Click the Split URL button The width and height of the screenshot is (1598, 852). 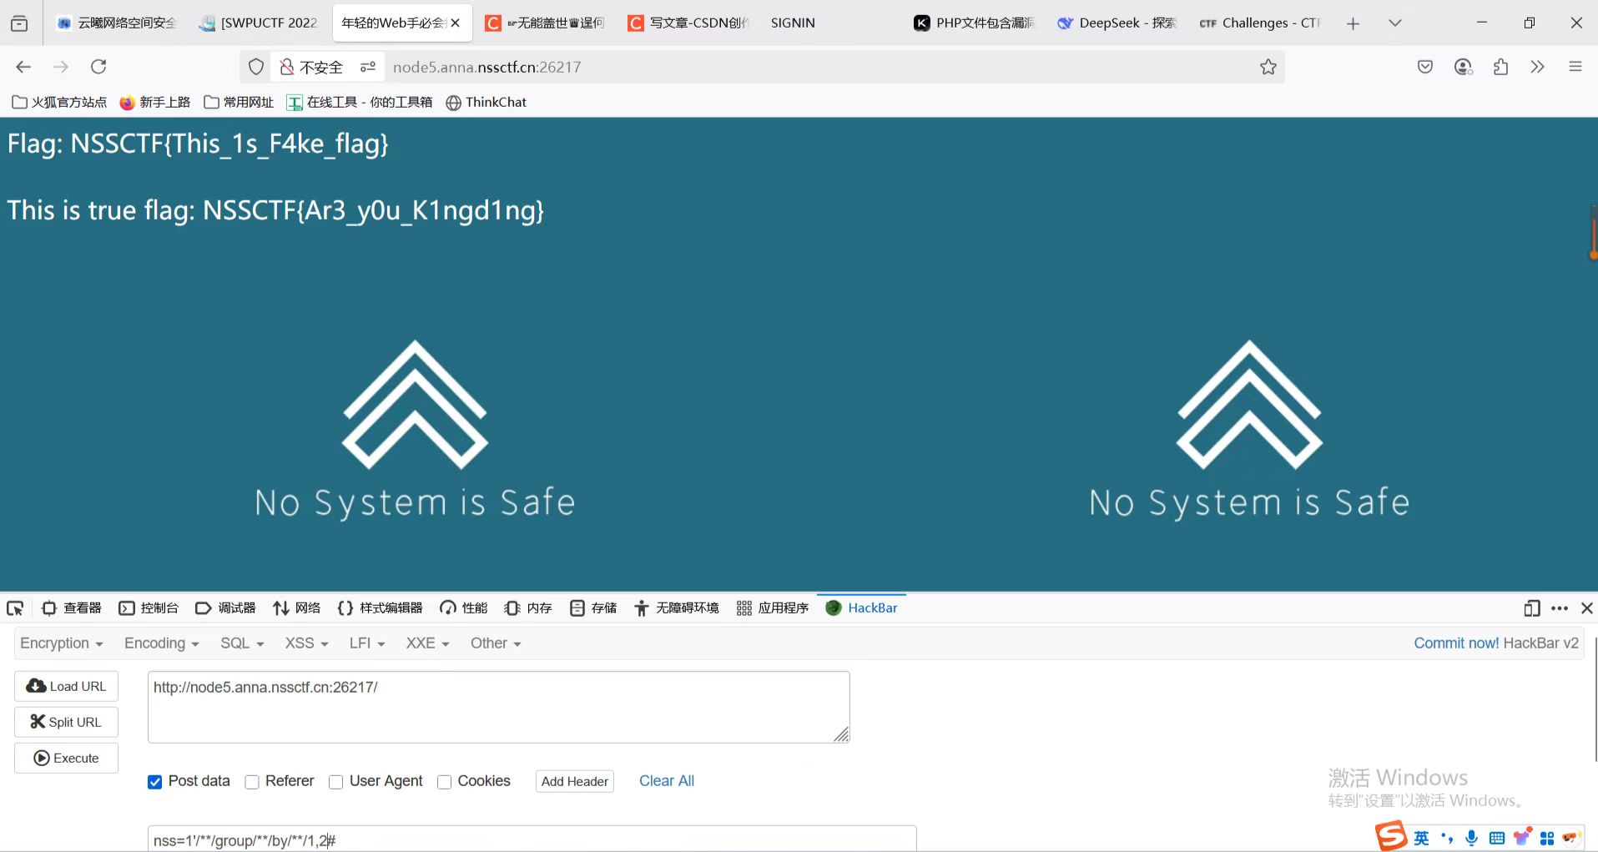click(67, 722)
